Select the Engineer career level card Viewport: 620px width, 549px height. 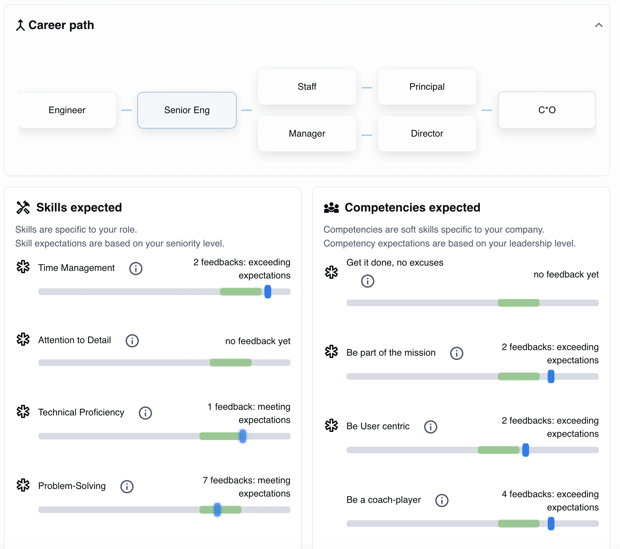click(67, 110)
